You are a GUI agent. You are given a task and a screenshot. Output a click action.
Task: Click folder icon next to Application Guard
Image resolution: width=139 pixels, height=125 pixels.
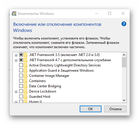tap(26, 70)
